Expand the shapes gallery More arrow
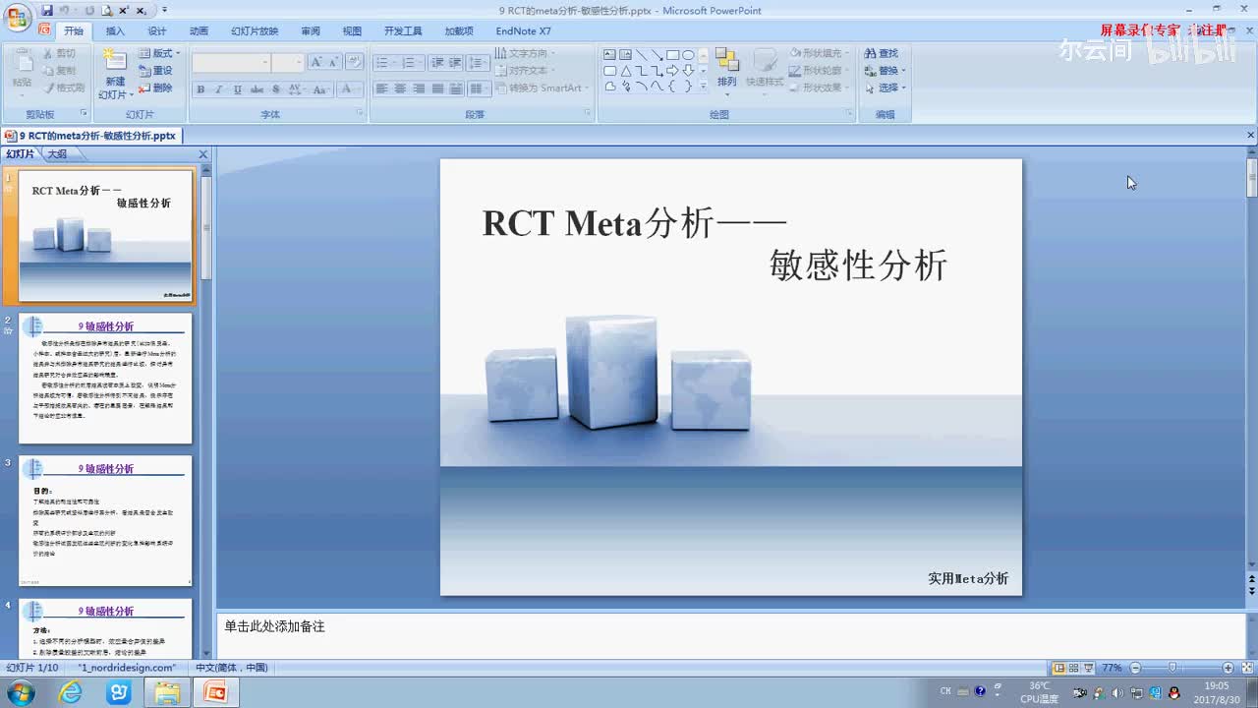1258x708 pixels. [703, 87]
